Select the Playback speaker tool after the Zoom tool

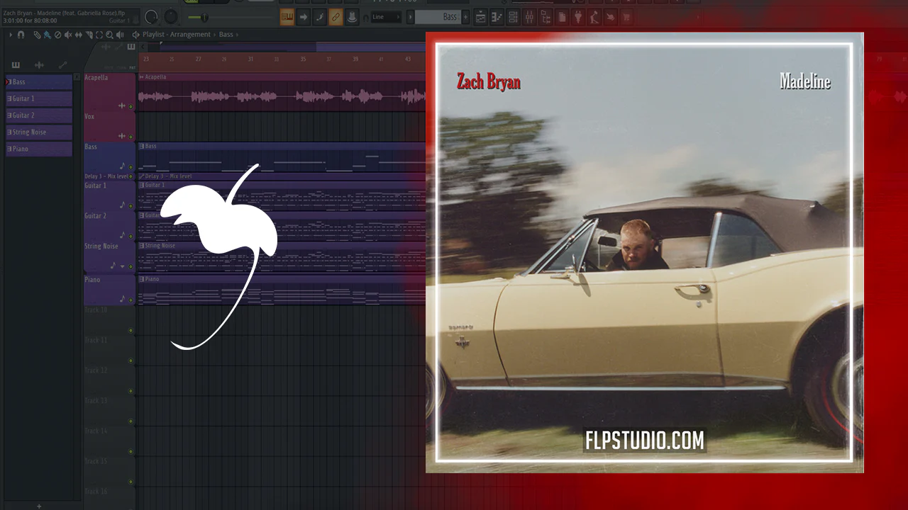tap(119, 35)
